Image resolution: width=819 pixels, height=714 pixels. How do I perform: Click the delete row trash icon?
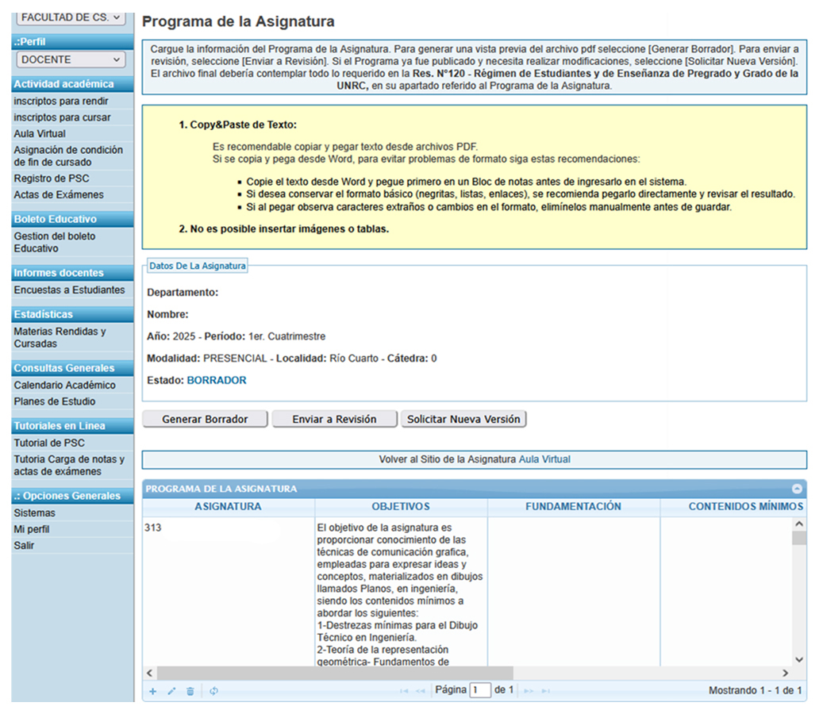click(190, 691)
